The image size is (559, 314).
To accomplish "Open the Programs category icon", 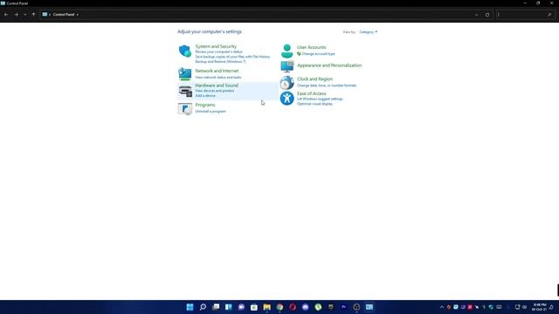I will point(184,109).
